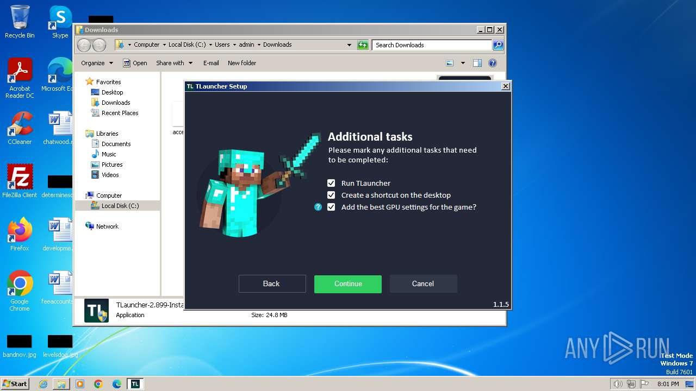Viewport: 696px width, 391px height.
Task: Cancel the TLauncher installation
Action: 423,283
